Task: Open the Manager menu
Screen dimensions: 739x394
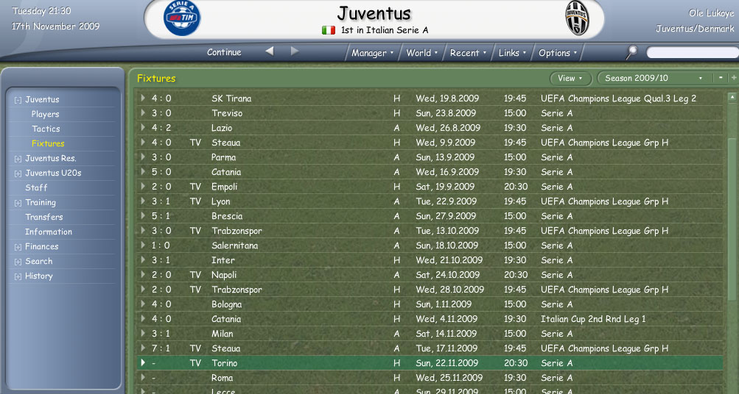Action: 372,53
